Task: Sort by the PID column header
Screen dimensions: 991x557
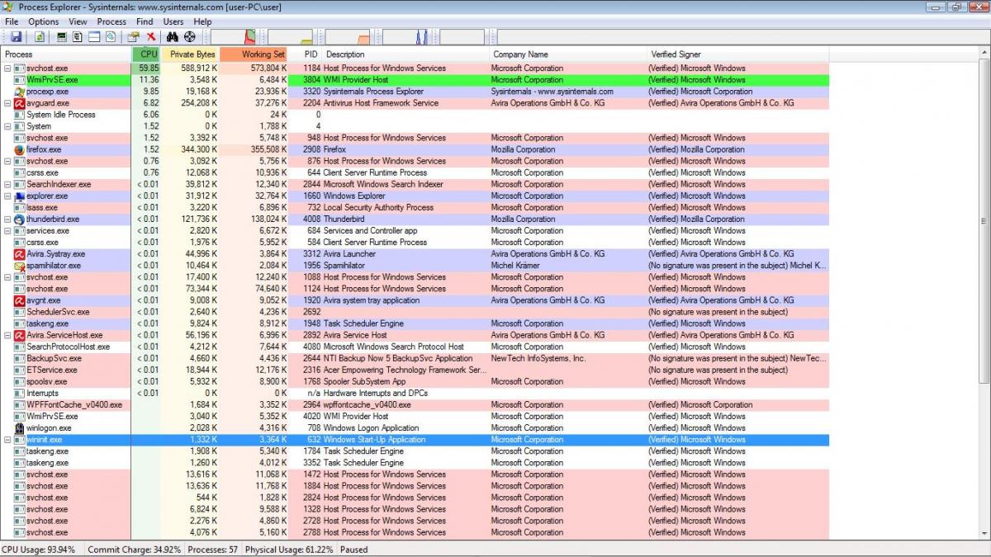Action: click(x=306, y=54)
